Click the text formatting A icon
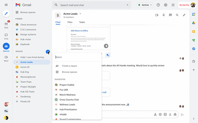 (155, 115)
